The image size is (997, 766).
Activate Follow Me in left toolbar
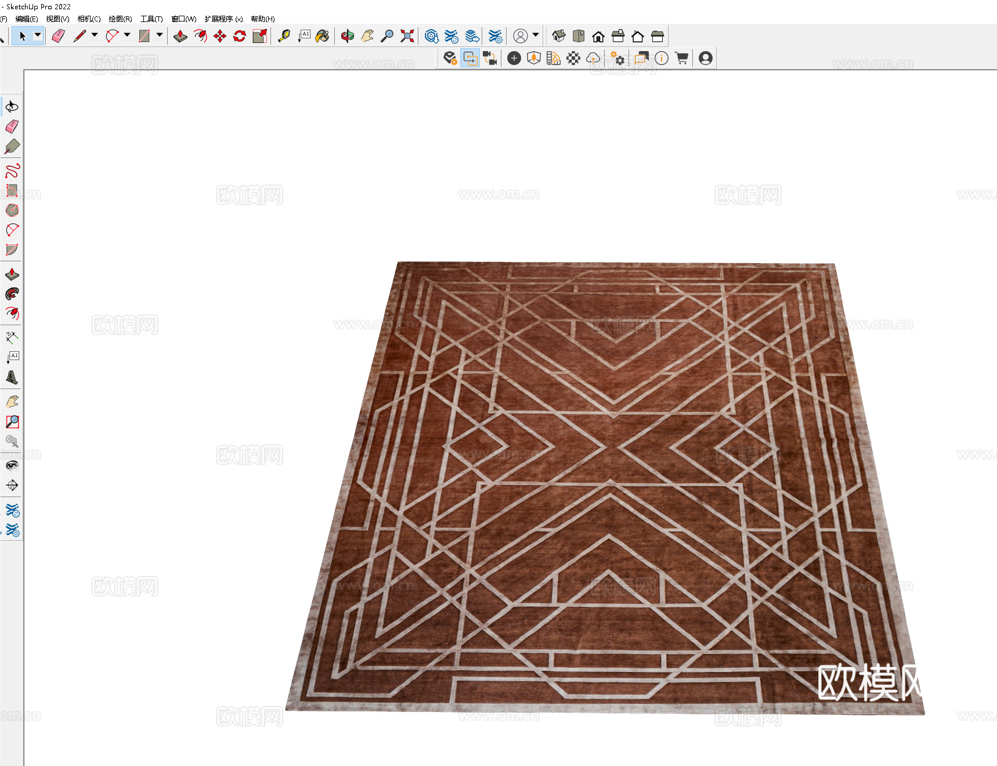click(x=12, y=294)
